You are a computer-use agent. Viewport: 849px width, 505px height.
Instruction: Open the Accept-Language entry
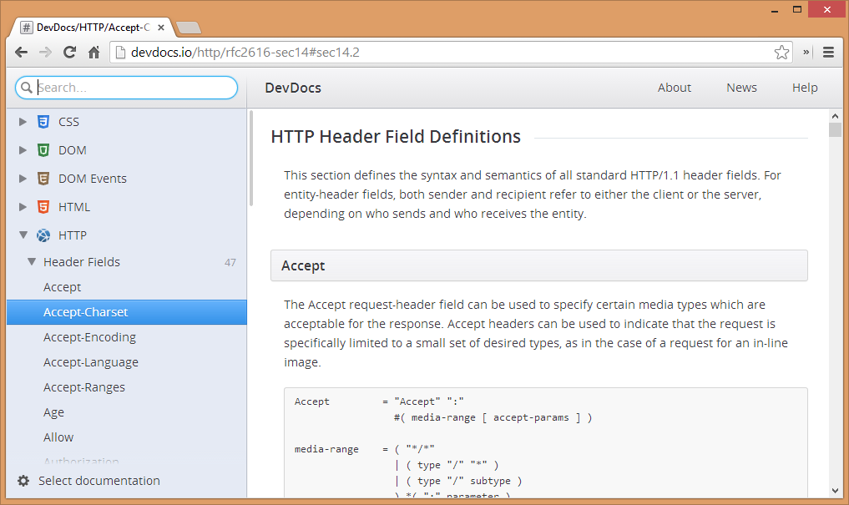91,362
